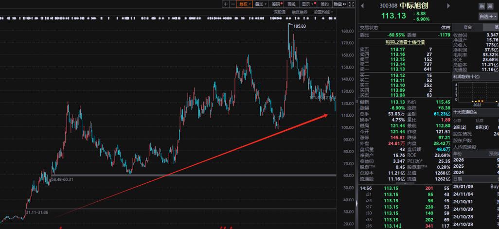Zoom in the chart with plus button

pos(226,4)
